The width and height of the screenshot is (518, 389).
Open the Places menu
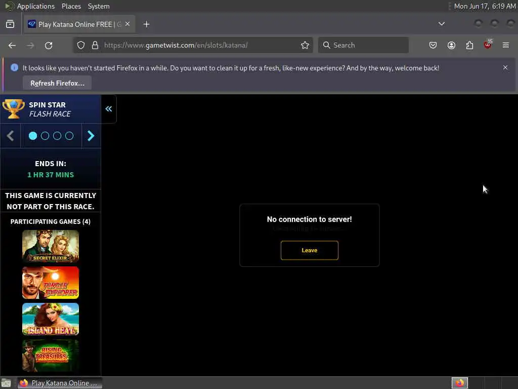(x=71, y=6)
